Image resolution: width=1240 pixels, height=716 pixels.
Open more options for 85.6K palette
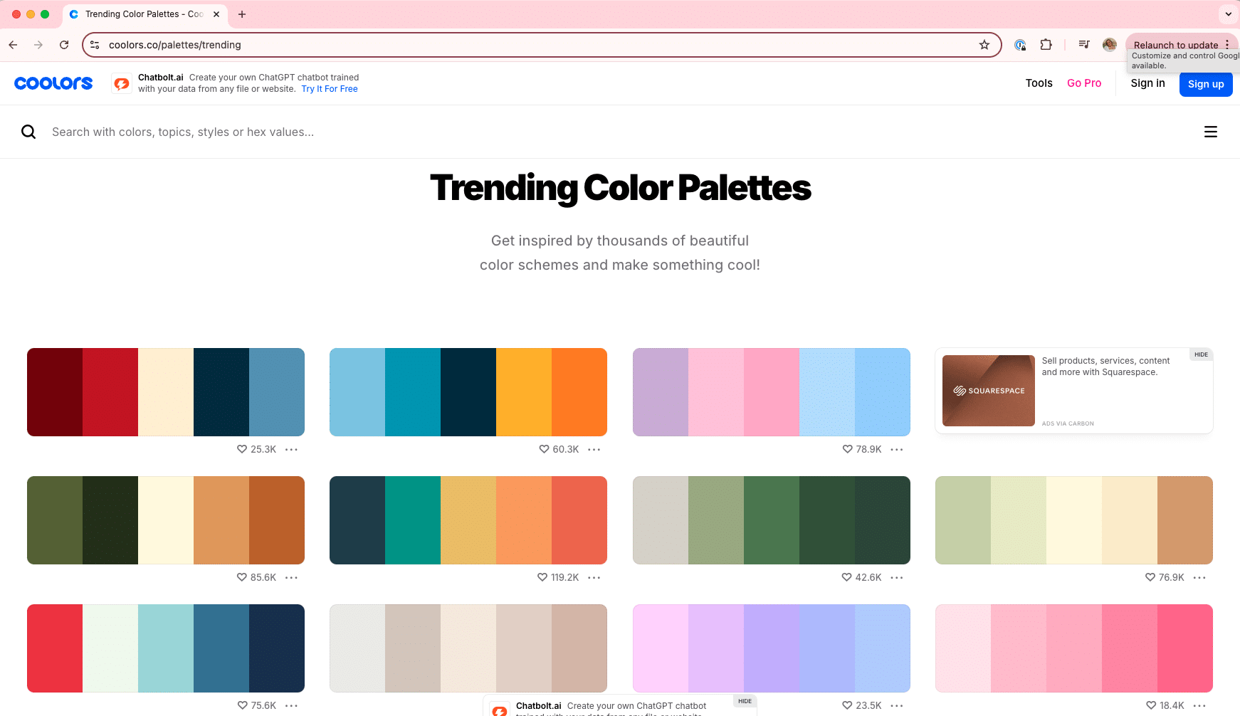coord(291,577)
